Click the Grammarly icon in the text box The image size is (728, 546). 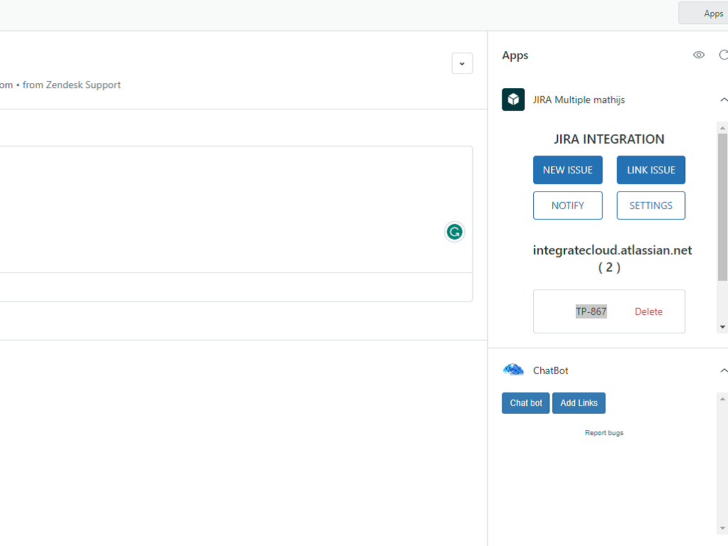[x=454, y=232]
